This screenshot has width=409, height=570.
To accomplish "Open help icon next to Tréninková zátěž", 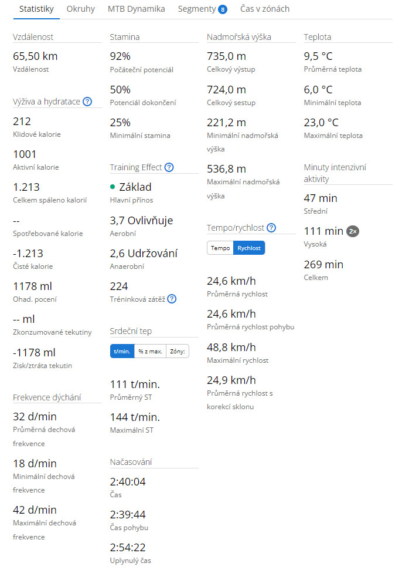I will click(172, 299).
